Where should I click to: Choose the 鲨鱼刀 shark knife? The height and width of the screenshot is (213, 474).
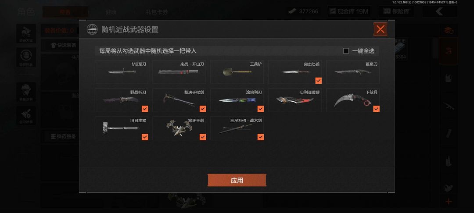[x=353, y=72]
